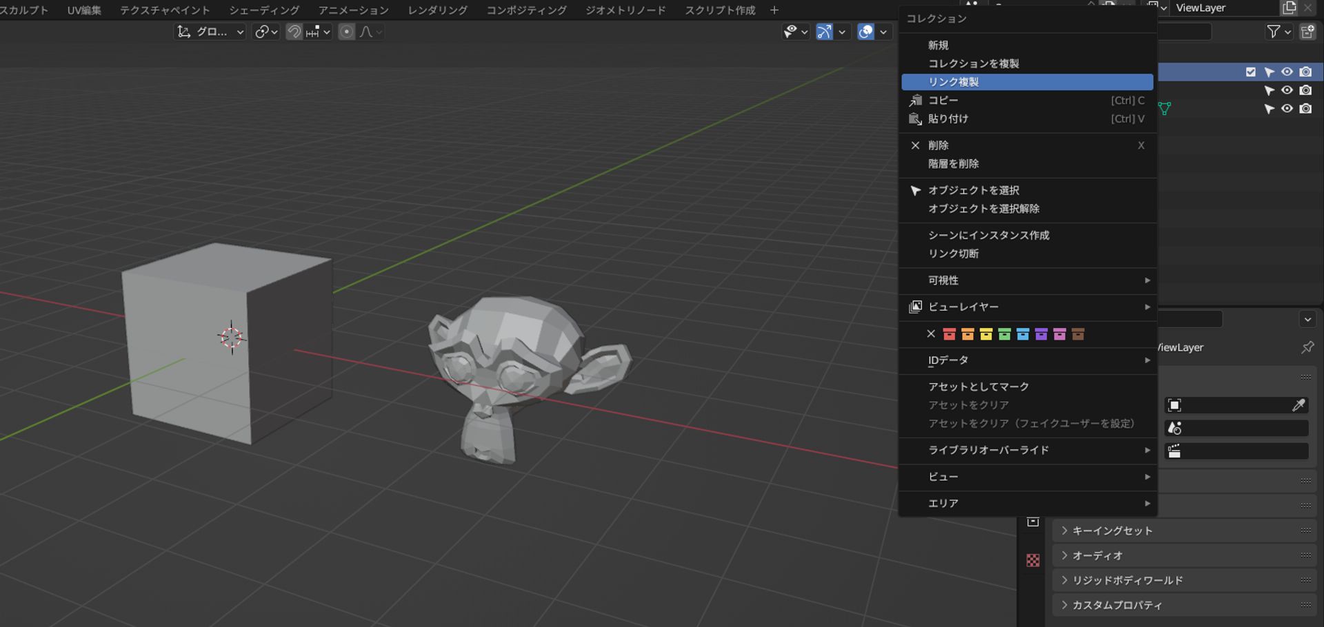
Task: Click オブジェクトを選択 in the context menu
Action: (x=974, y=190)
